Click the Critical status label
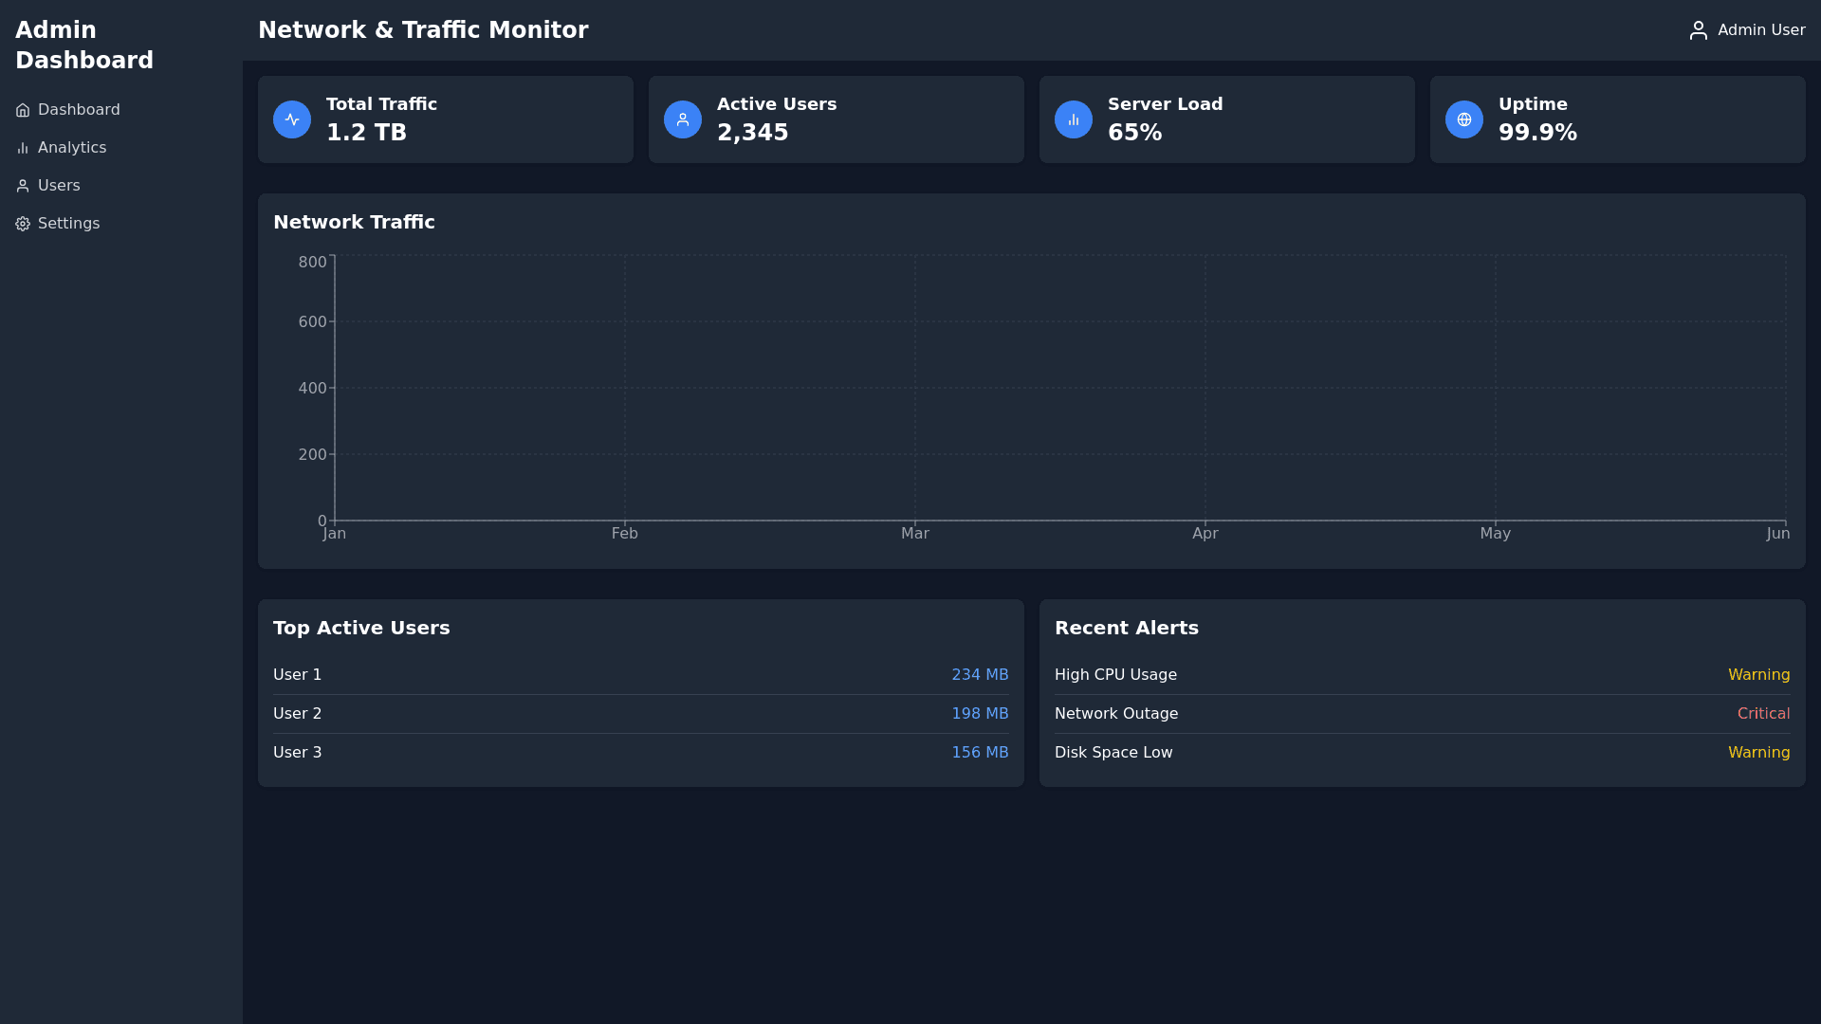 point(1763,714)
